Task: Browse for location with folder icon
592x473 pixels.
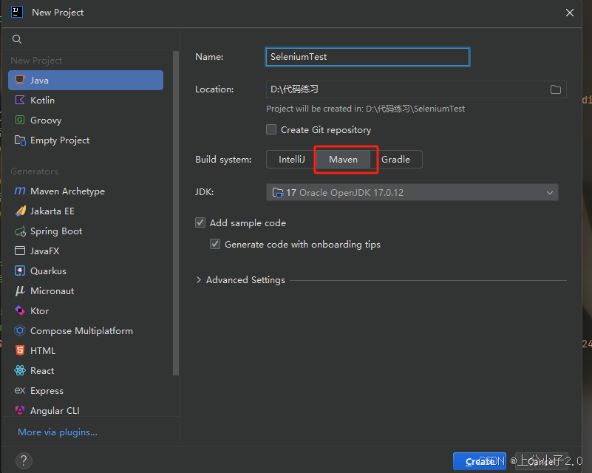Action: [x=555, y=89]
